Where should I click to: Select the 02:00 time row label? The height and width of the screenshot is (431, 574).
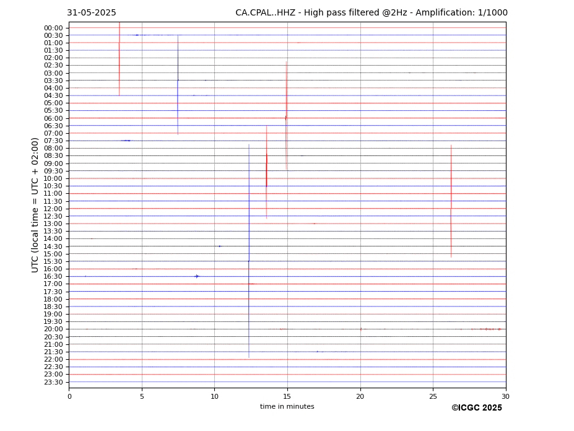(53, 58)
